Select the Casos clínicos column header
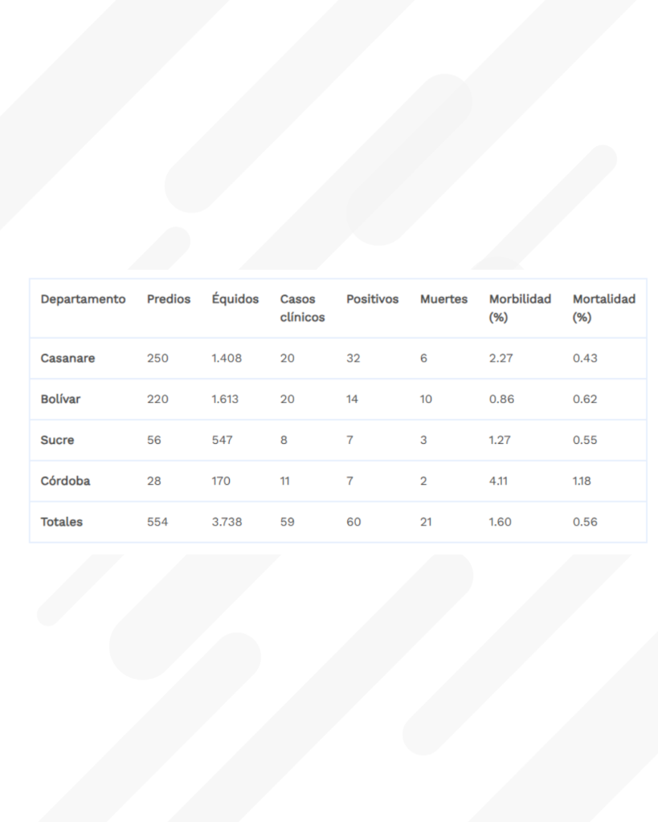Screen dimensions: 658x822 tap(302, 308)
